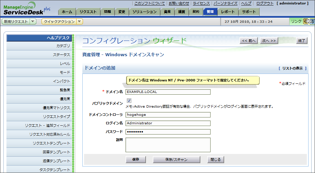Click the link icon beside リンク
Screen dimensions: 315x173
[x=309, y=21]
